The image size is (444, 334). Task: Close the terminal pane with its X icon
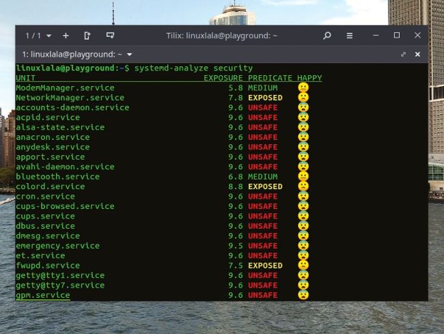pos(417,54)
